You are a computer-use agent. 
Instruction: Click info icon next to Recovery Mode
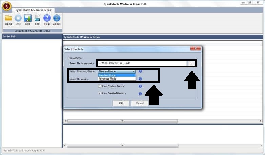tap(140, 71)
